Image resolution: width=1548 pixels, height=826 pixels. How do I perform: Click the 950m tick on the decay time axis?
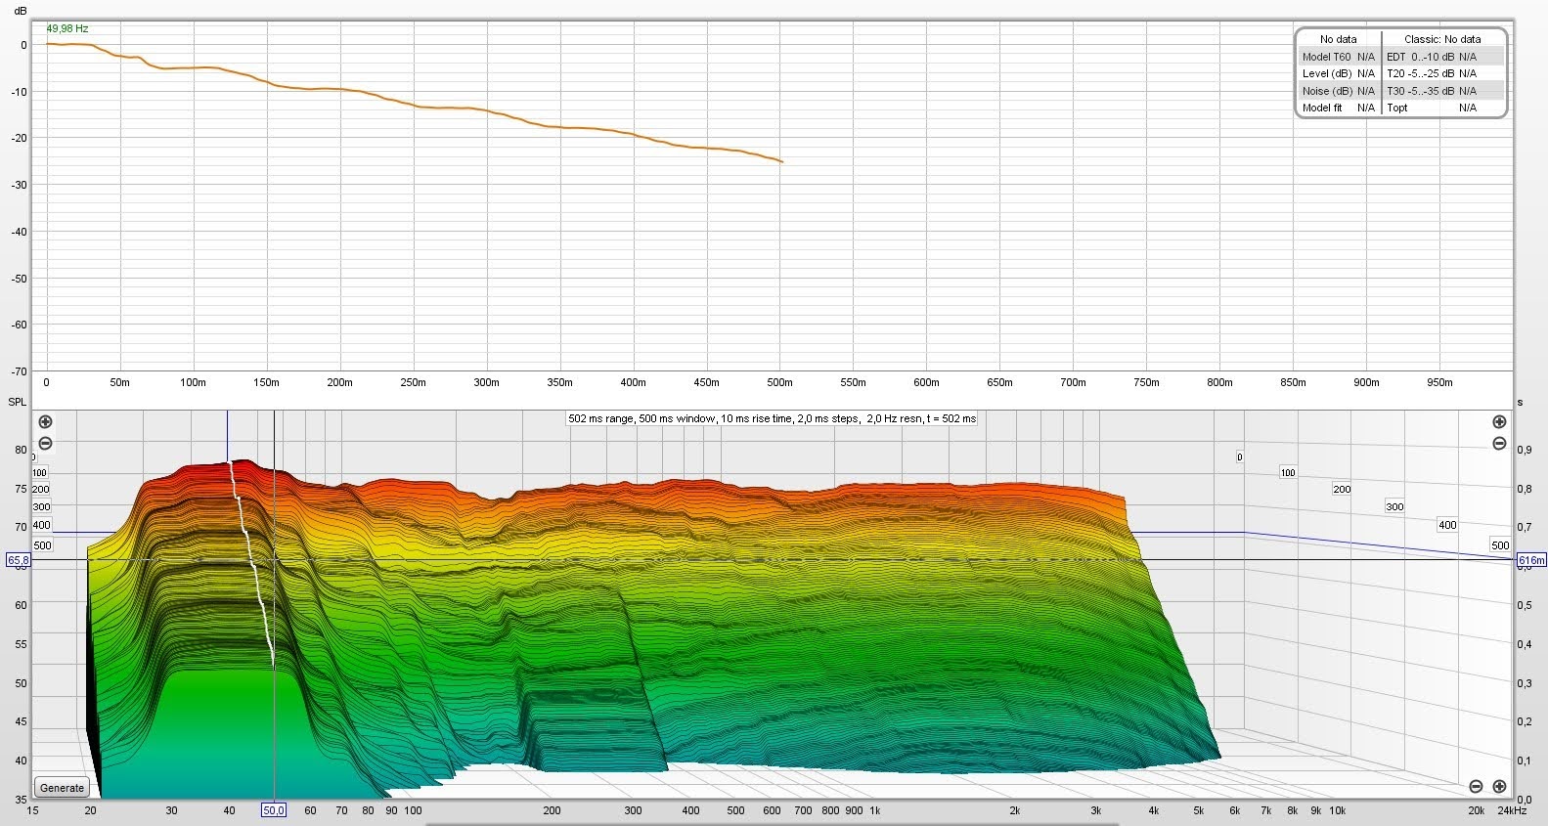point(1439,382)
